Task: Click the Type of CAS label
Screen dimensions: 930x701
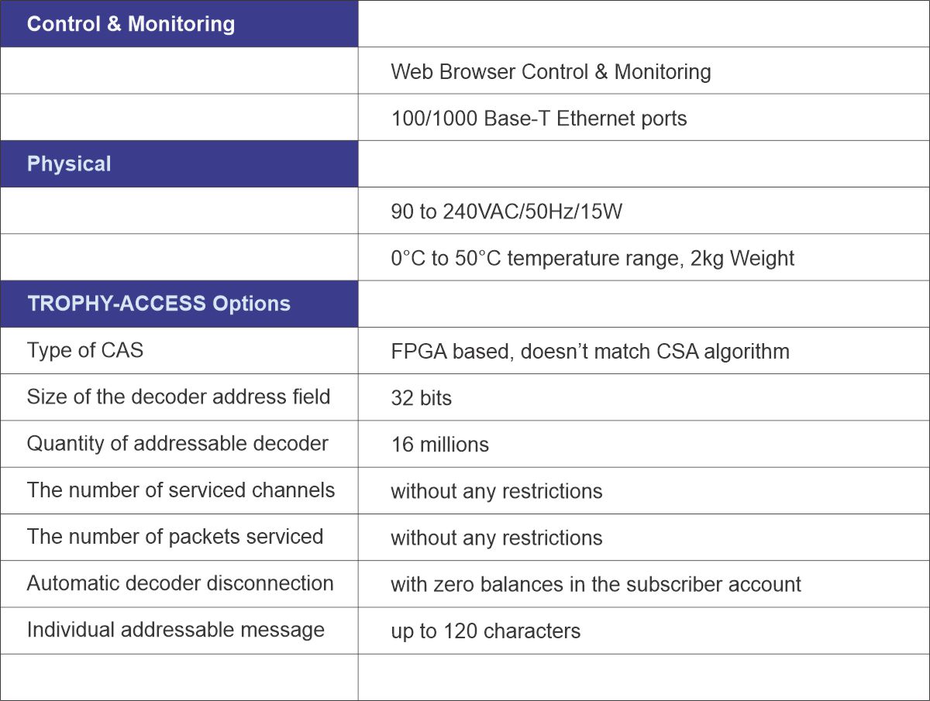Action: [x=85, y=350]
